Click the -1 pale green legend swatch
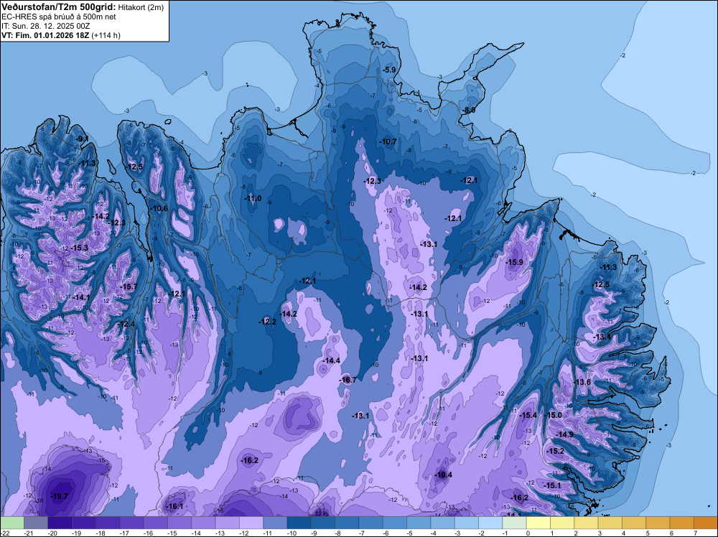Screen dimensions: 718x537 click(x=514, y=523)
